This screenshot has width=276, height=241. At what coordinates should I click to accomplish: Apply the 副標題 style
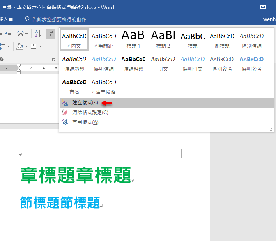[222, 39]
